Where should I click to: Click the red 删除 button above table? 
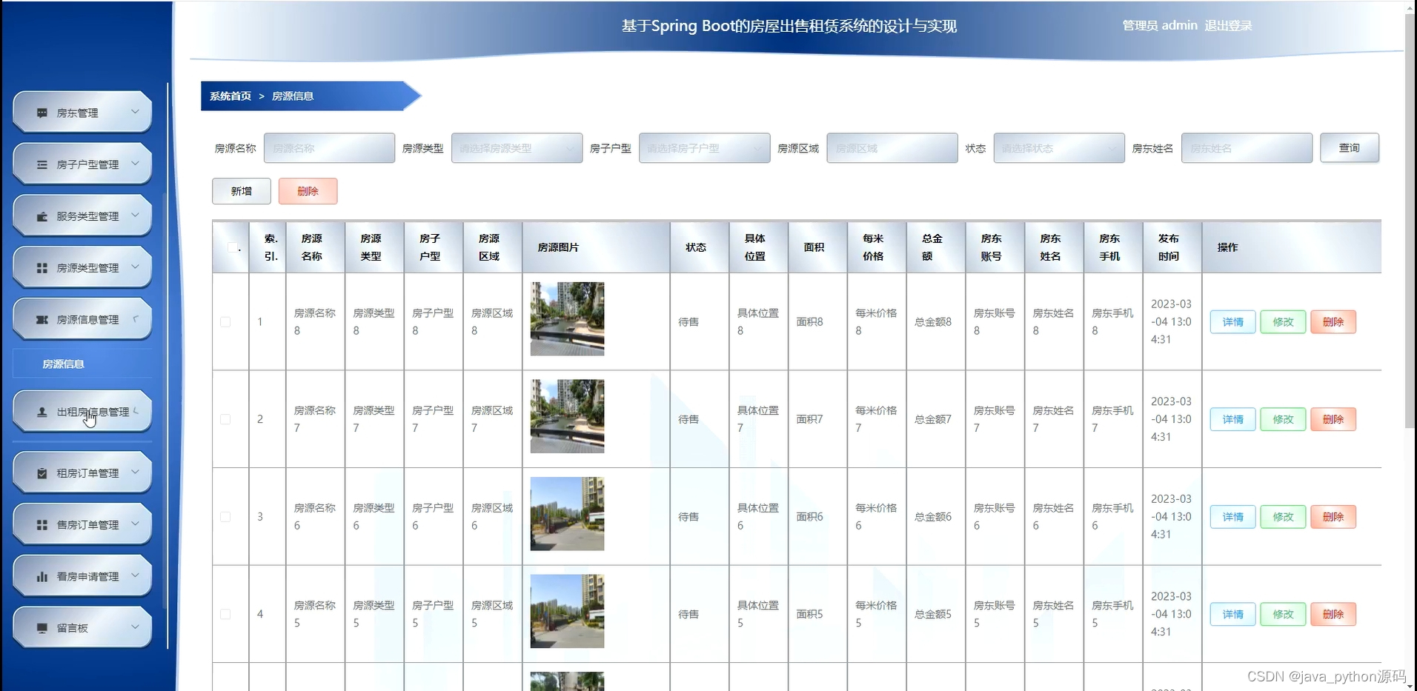[308, 191]
